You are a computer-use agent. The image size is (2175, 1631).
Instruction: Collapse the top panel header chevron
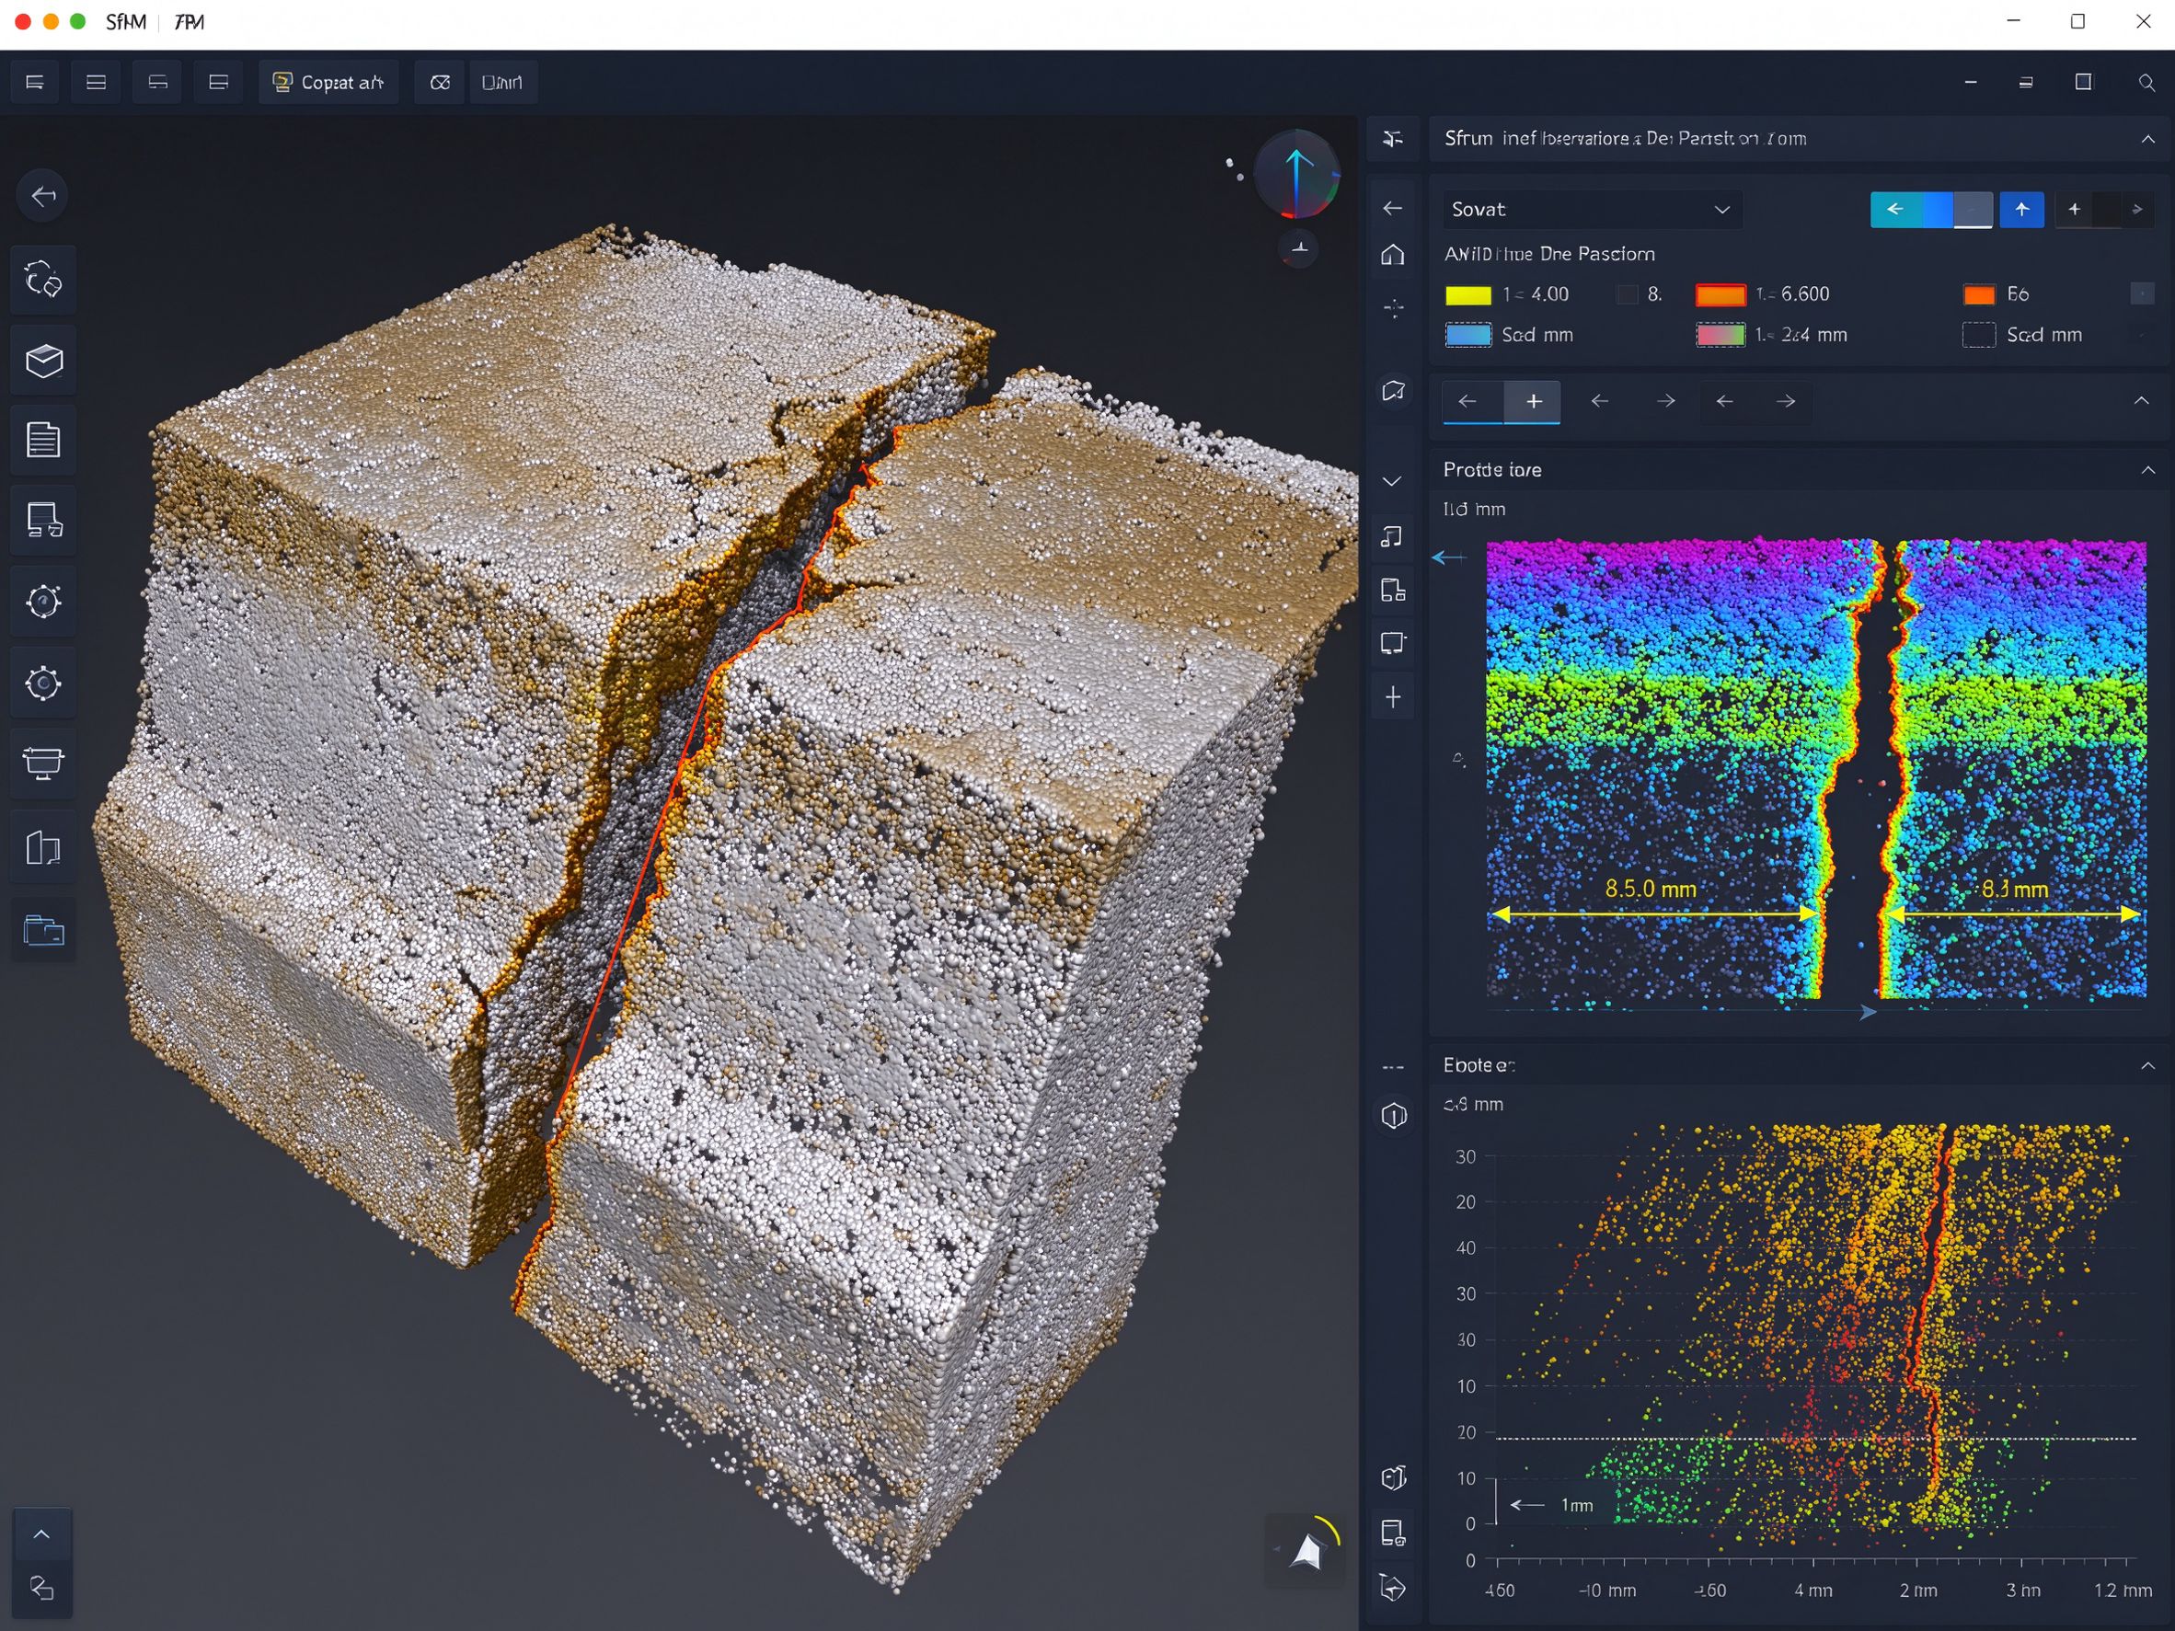[x=2147, y=139]
